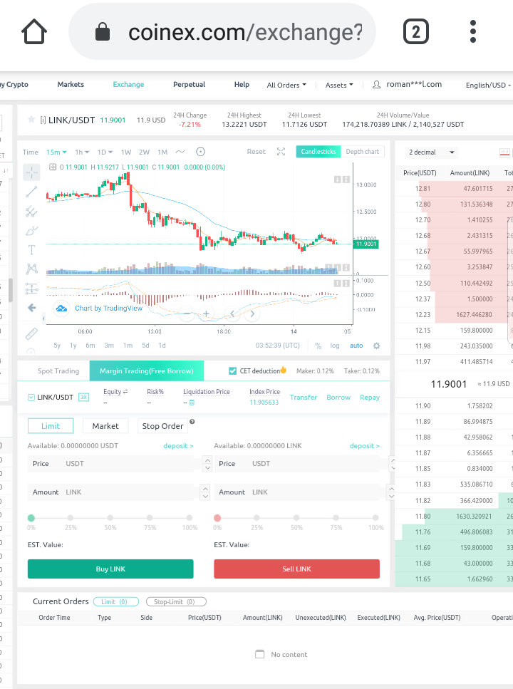Tap the coinex.com address bar
513x689 pixels.
pyautogui.click(x=222, y=31)
